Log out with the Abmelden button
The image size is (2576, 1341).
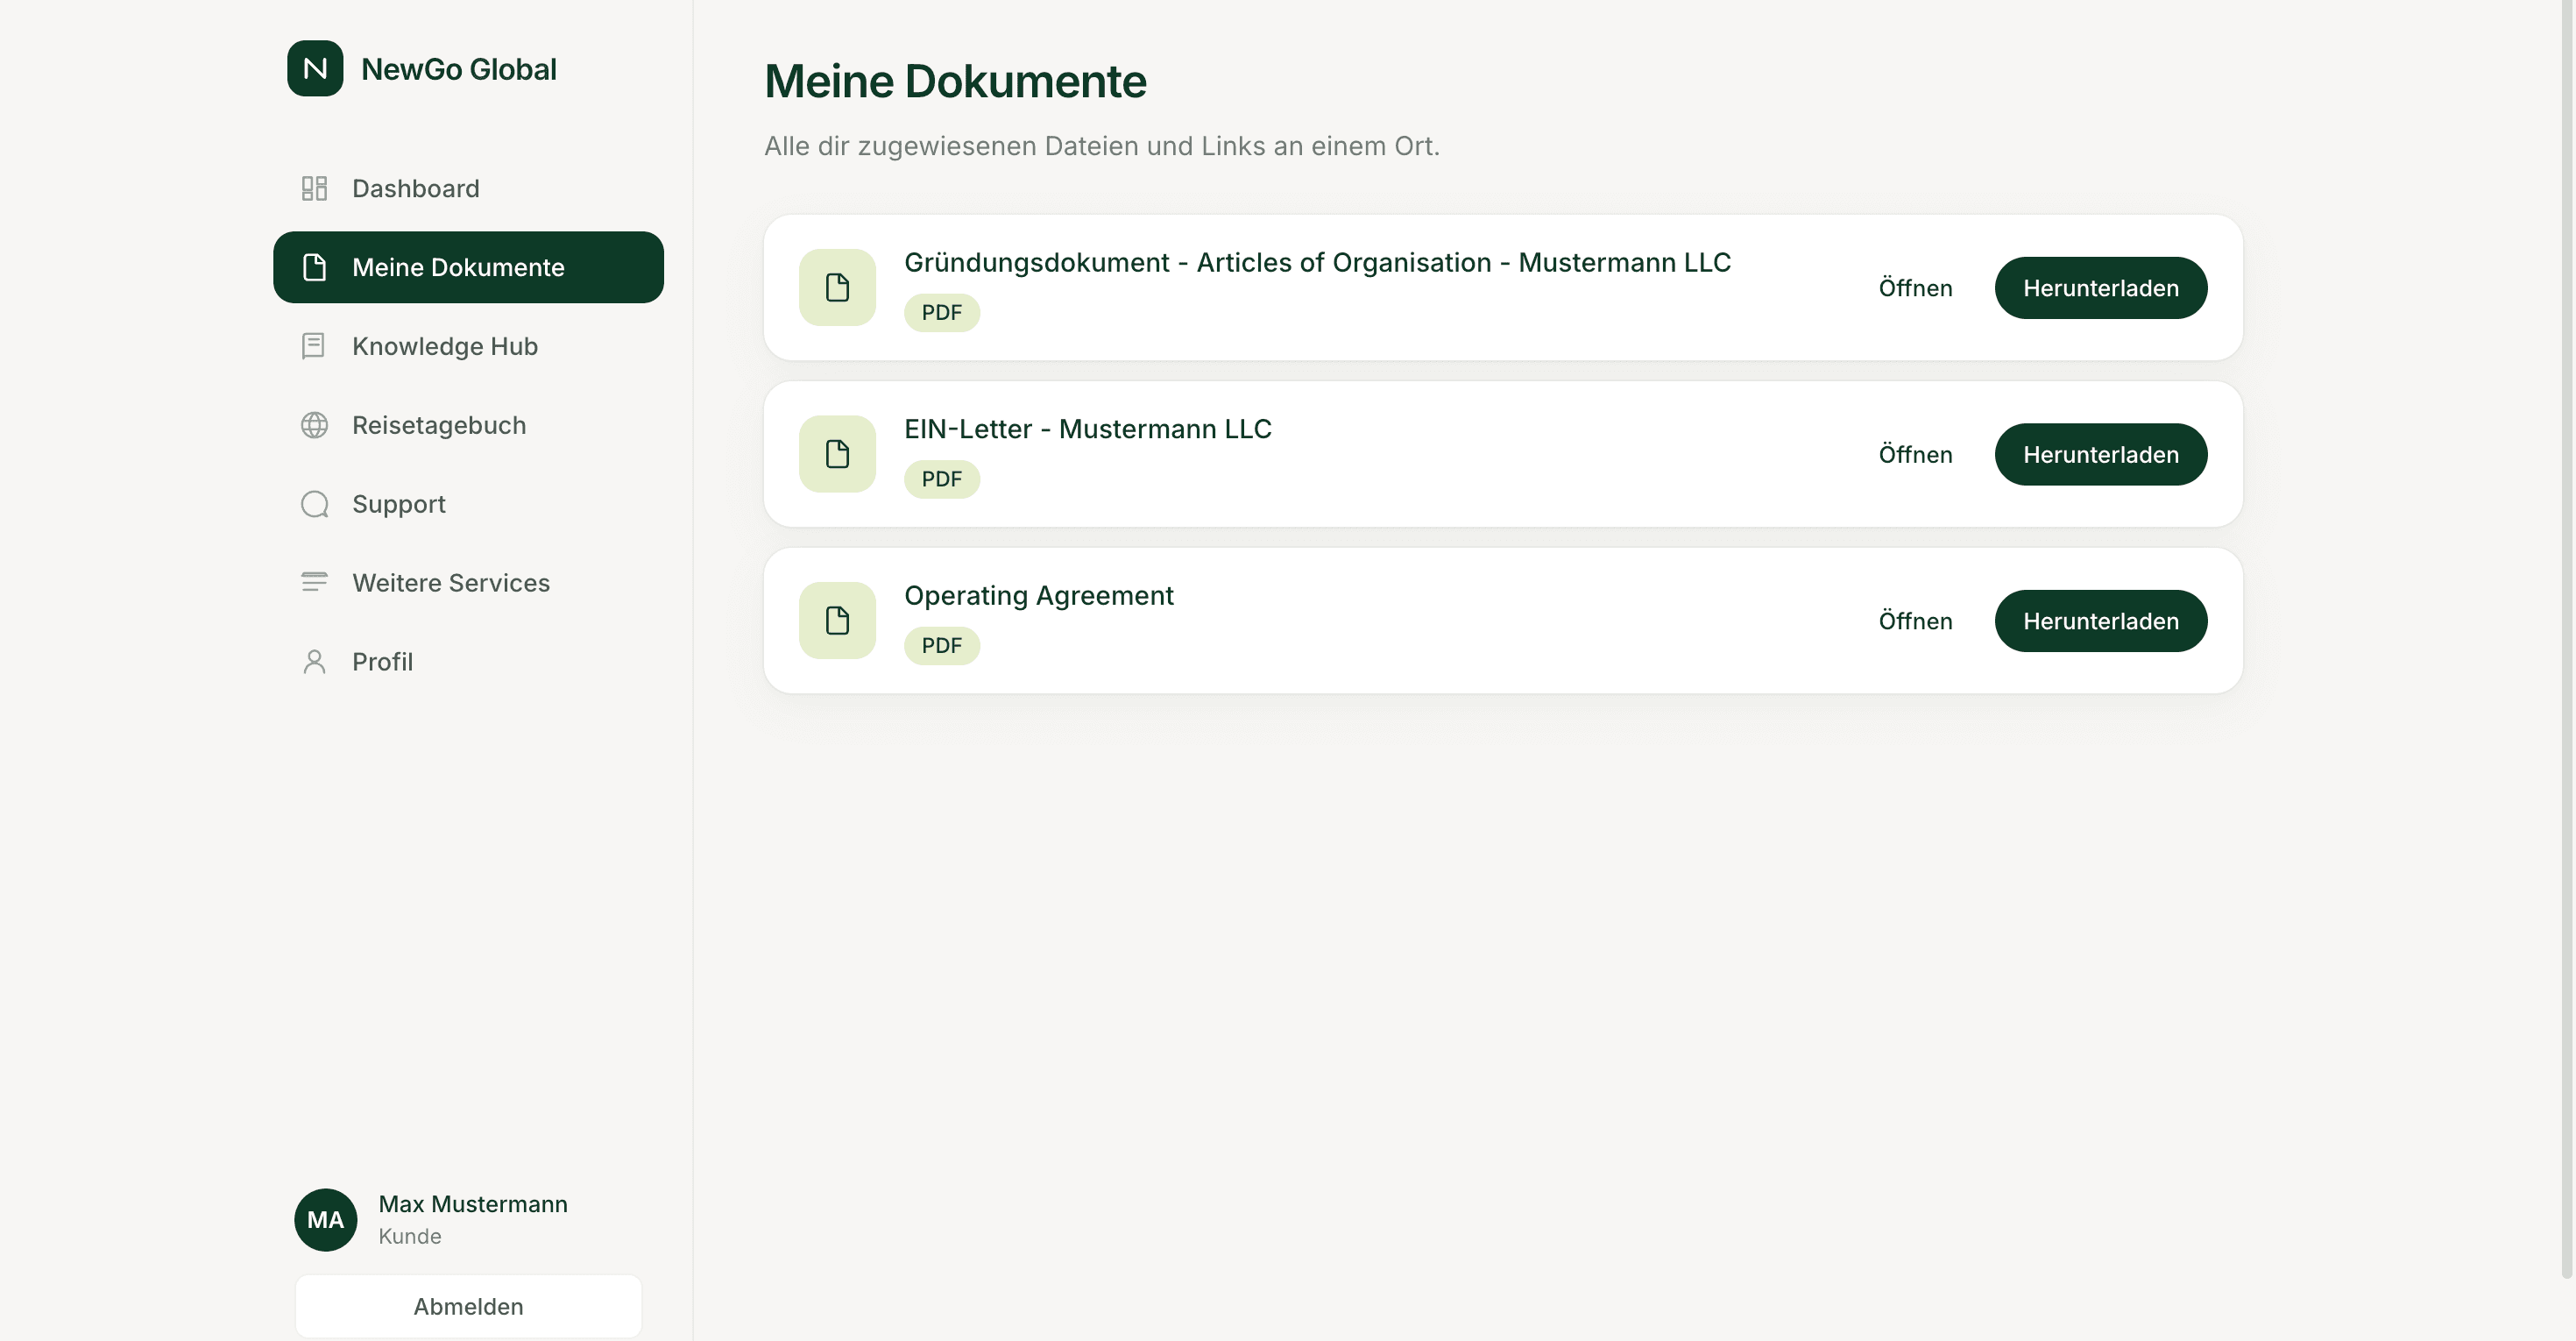468,1306
